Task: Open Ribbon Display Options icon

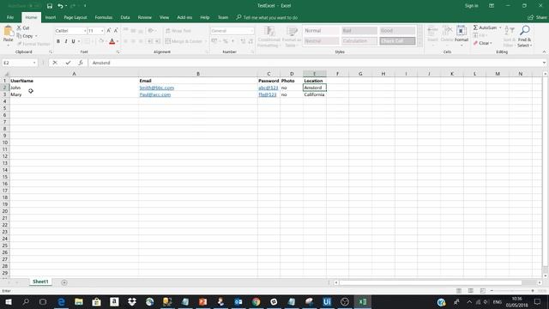Action: pos(492,6)
